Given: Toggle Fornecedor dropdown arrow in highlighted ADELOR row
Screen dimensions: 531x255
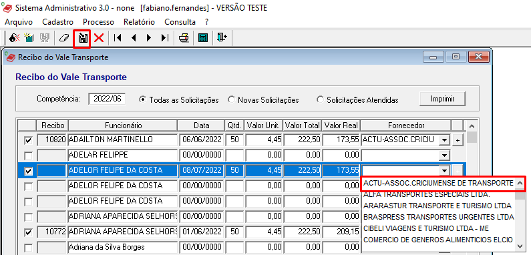Looking at the screenshot, I should (x=444, y=171).
